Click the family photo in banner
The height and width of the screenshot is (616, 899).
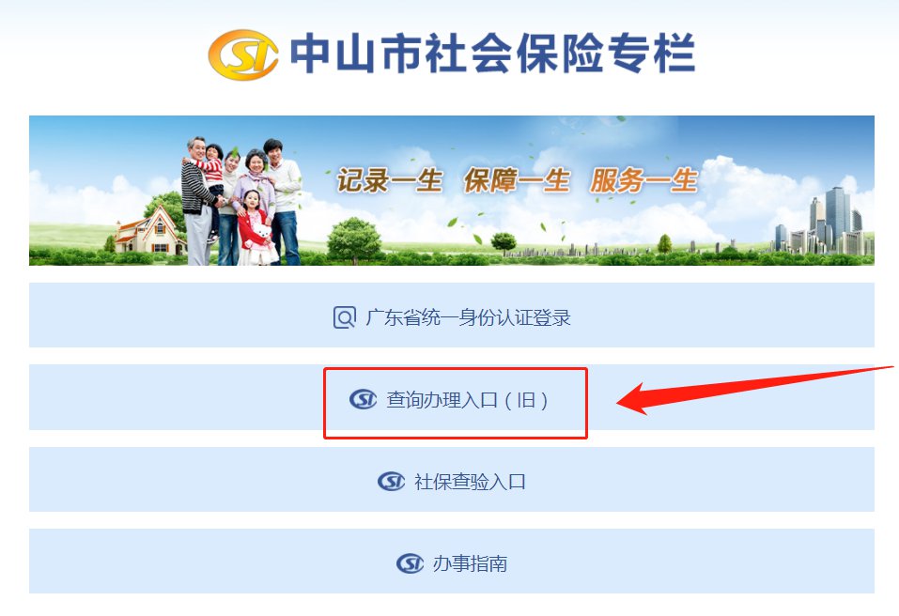pos(241,201)
